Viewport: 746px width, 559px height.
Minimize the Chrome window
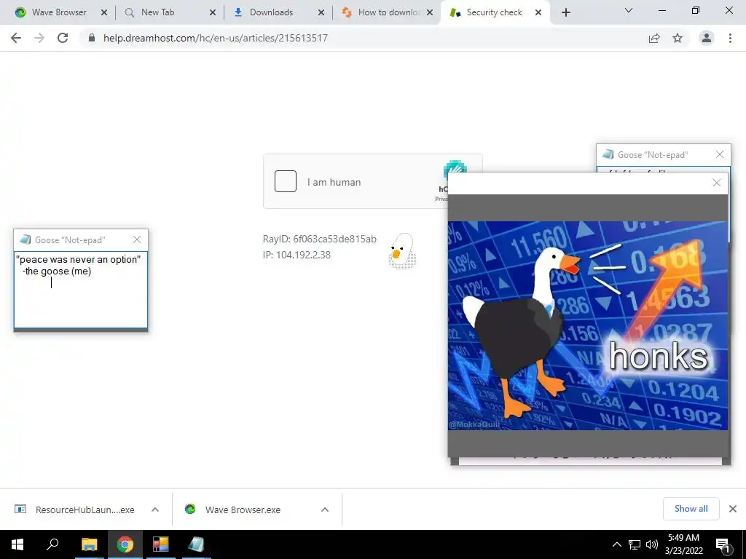coord(661,10)
